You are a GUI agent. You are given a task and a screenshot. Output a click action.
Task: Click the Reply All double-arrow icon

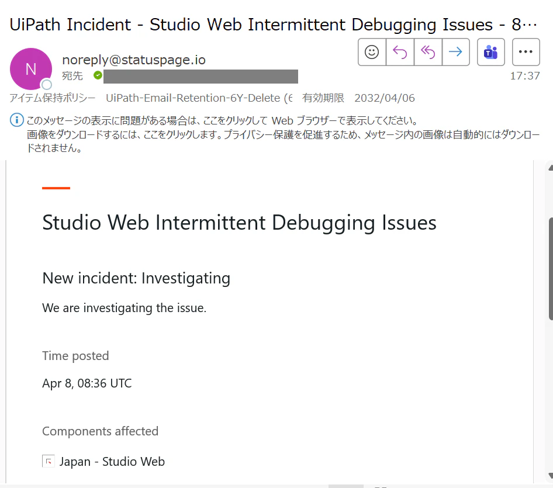(x=428, y=52)
